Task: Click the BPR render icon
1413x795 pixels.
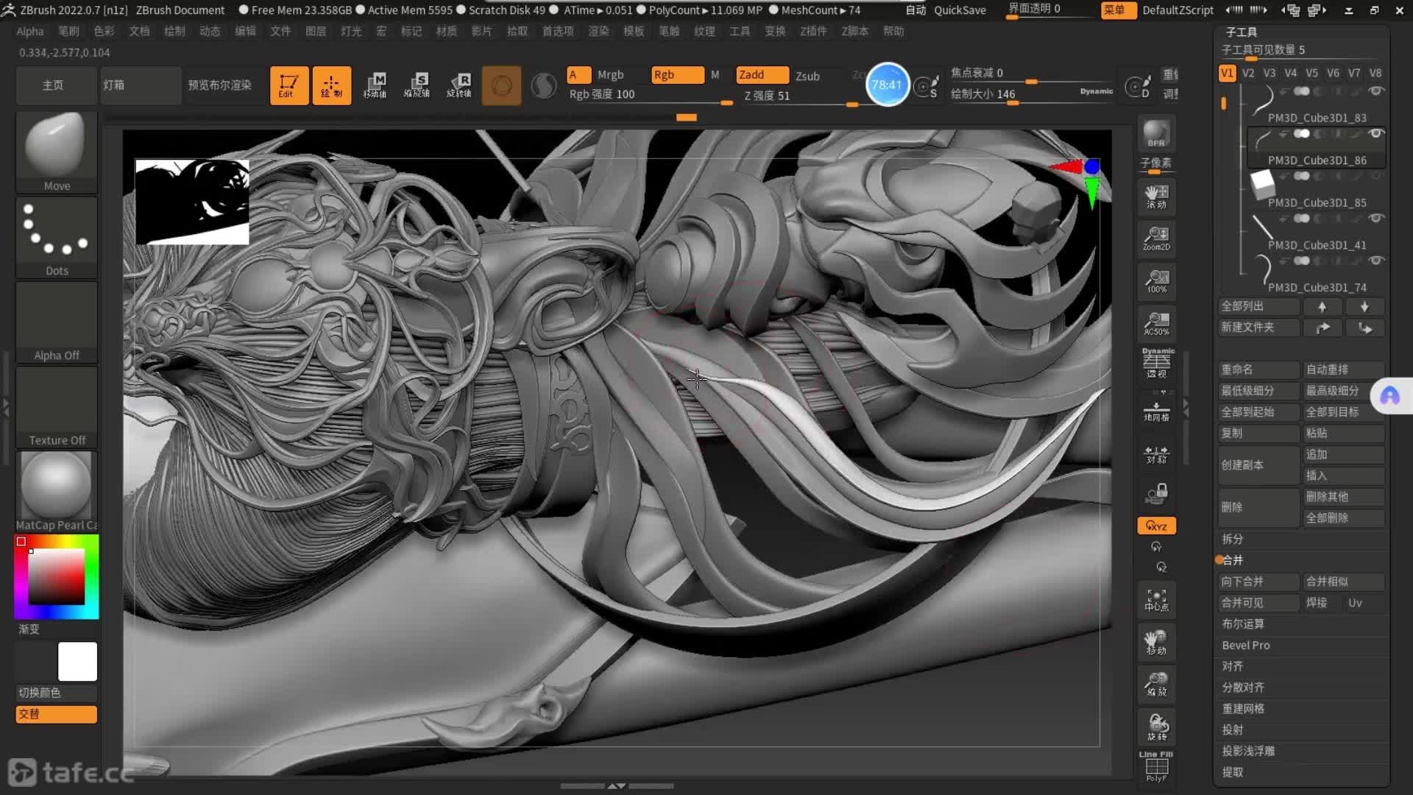Action: pyautogui.click(x=1155, y=134)
